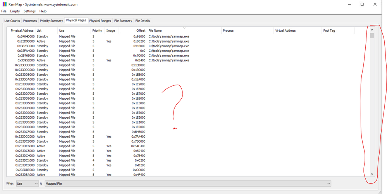Open the Settings menu
The width and height of the screenshot is (387, 194).
point(29,11)
